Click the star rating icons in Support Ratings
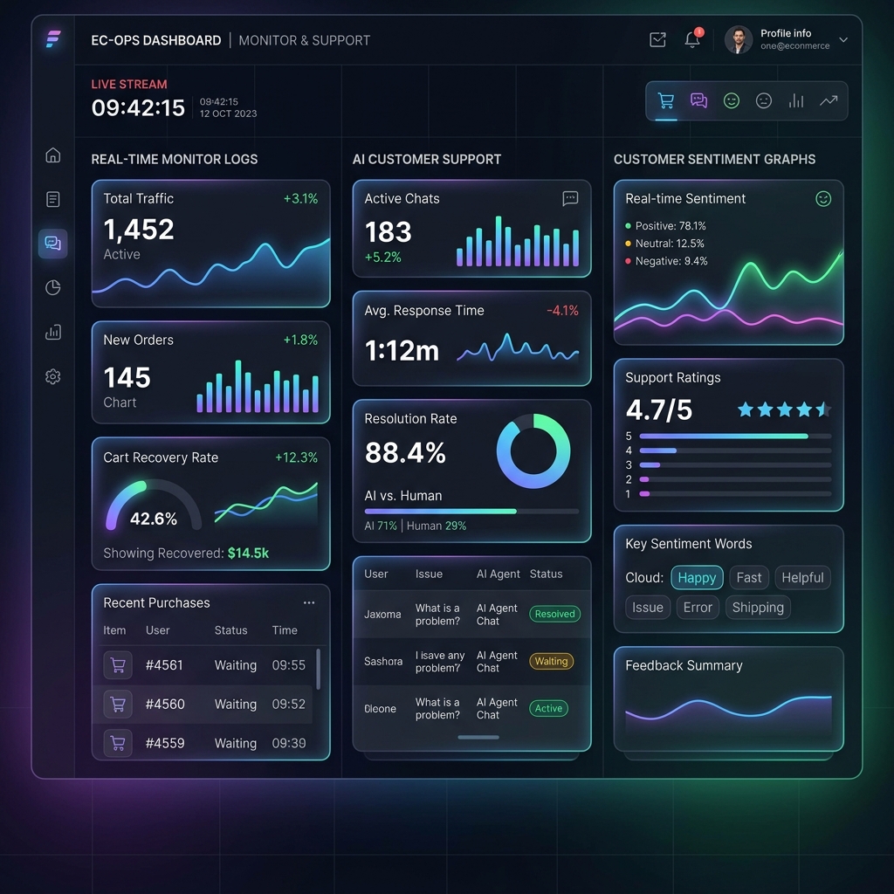 [x=784, y=409]
